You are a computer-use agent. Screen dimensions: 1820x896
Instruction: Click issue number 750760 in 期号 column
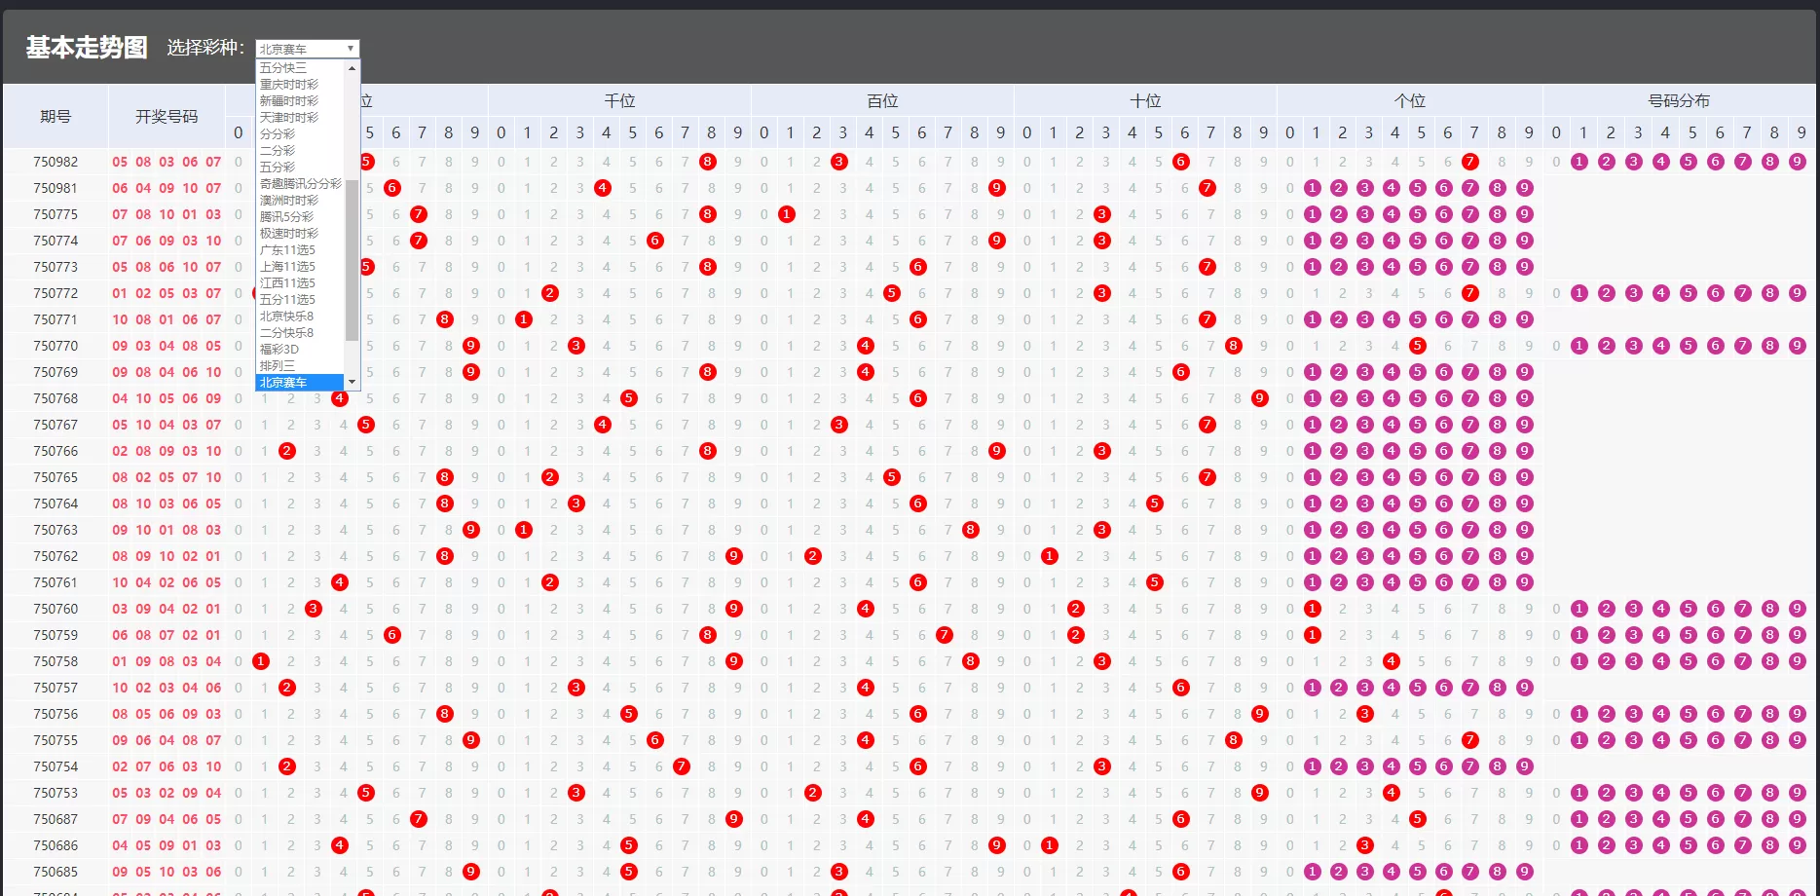(56, 609)
